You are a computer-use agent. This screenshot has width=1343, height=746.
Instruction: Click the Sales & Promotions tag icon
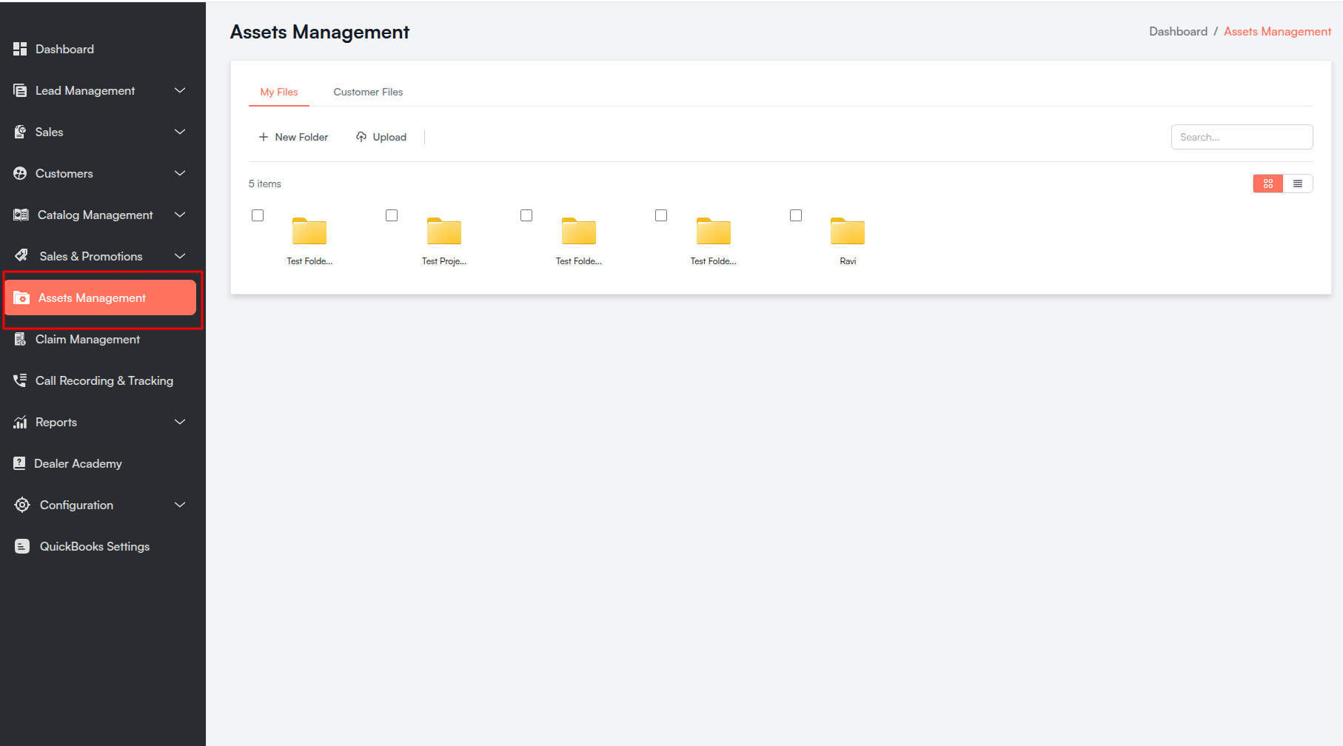click(21, 256)
